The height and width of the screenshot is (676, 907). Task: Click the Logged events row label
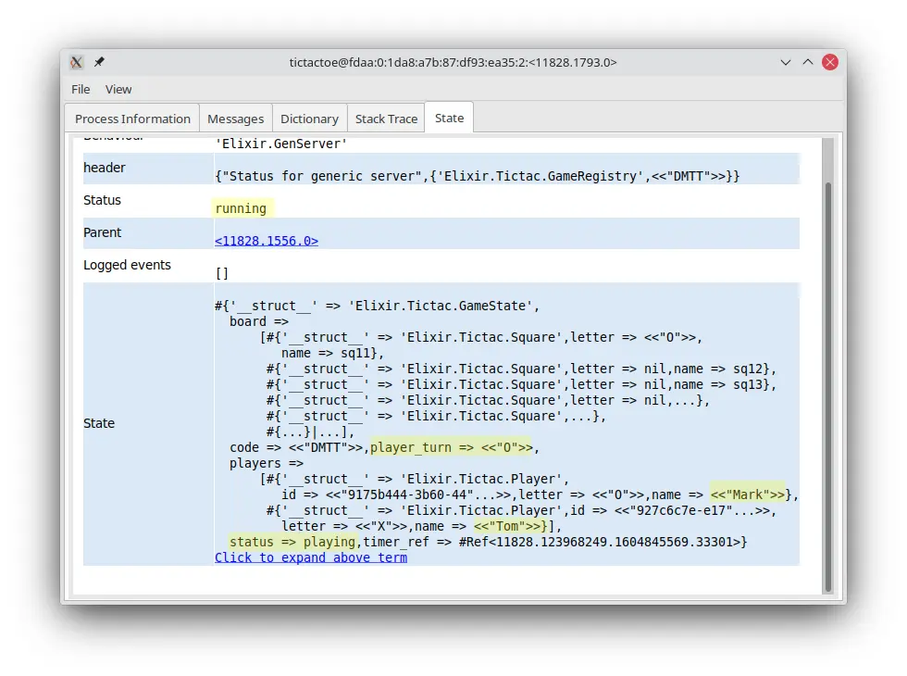tap(127, 265)
